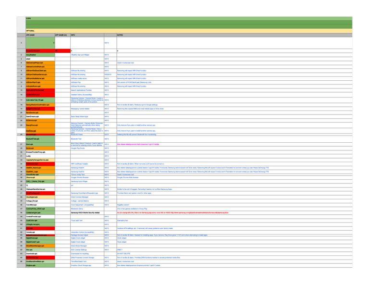Select the BestFace.apk cell

point(40,131)
